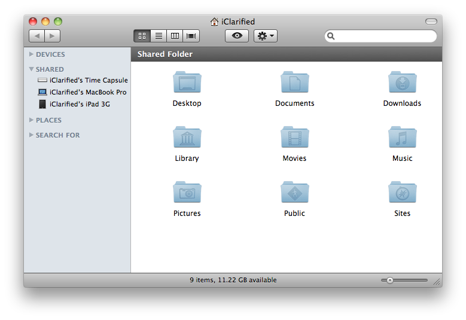Expand the Devices sidebar section
The width and height of the screenshot is (466, 320).
[32, 54]
